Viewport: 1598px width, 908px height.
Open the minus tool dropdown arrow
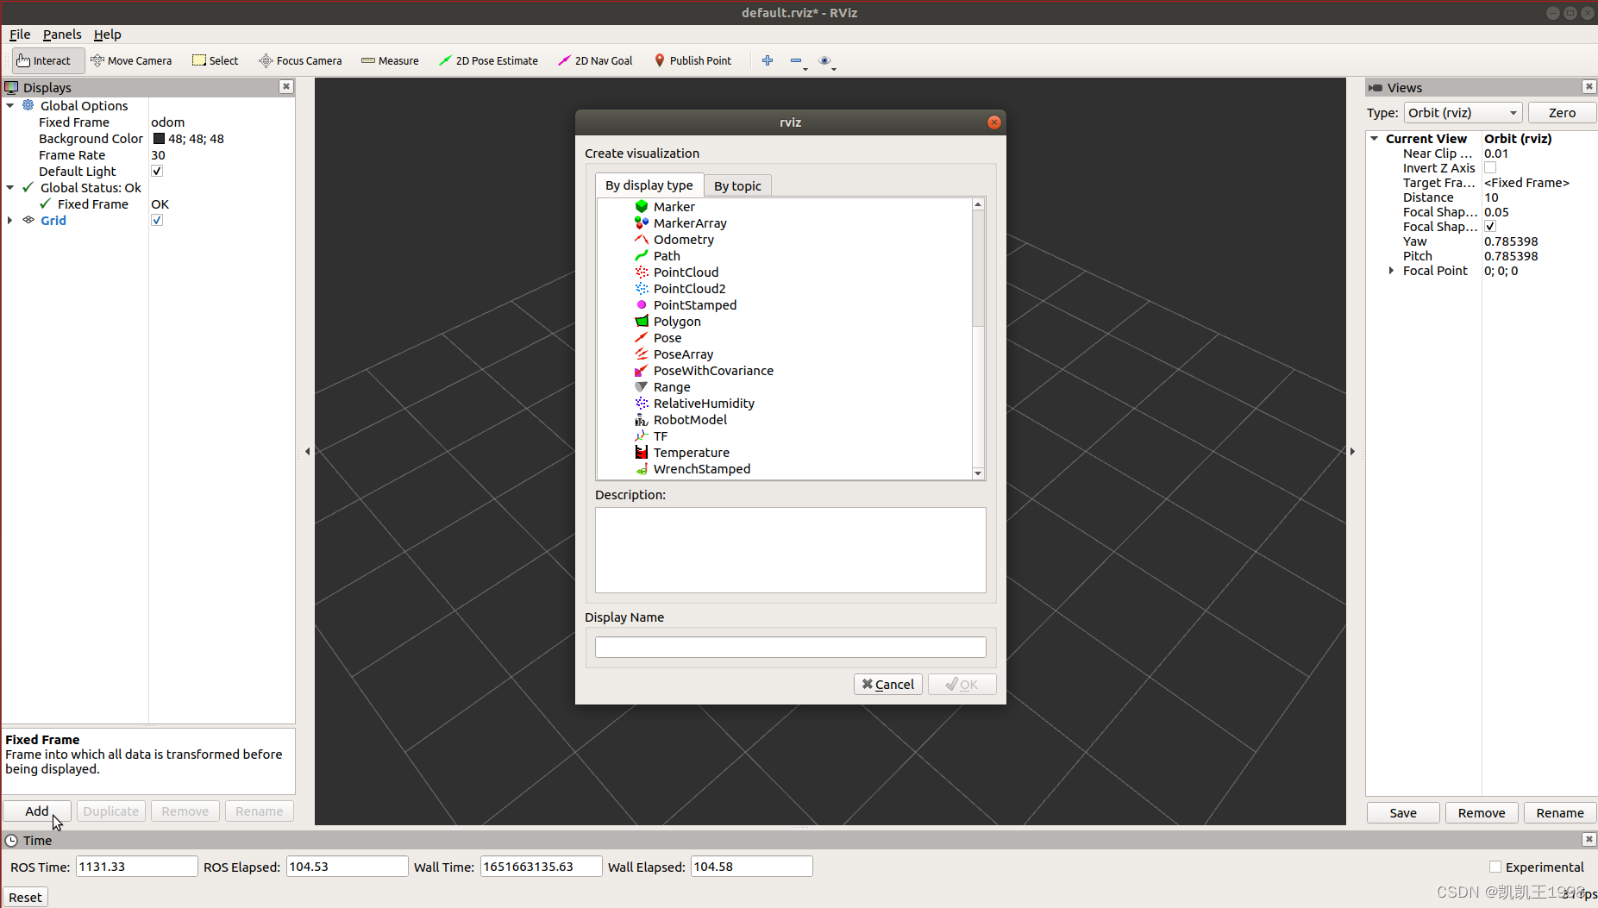pyautogui.click(x=805, y=67)
